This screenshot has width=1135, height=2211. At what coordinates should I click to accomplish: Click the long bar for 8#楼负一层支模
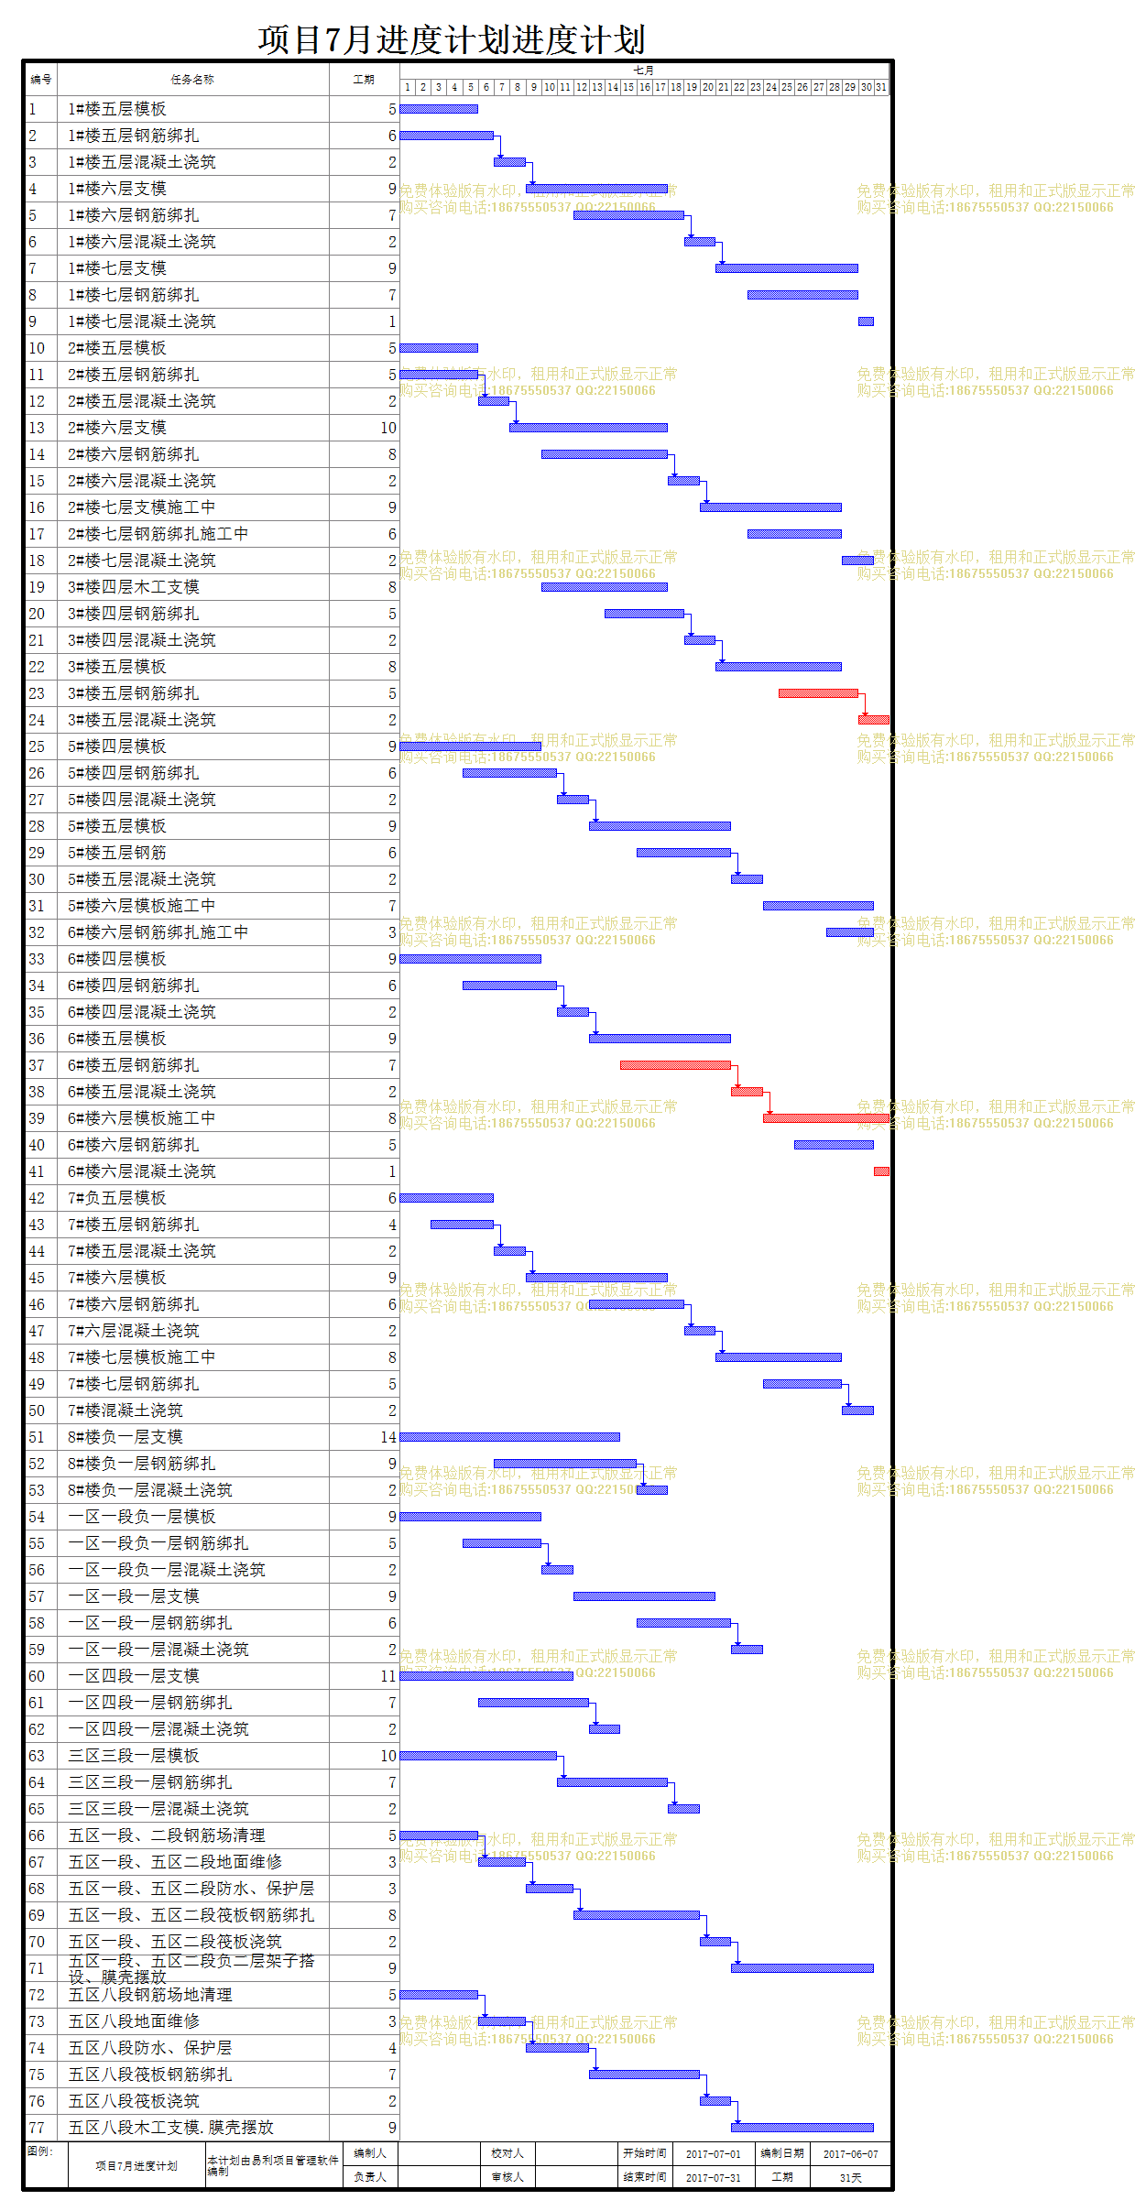[x=510, y=1437]
